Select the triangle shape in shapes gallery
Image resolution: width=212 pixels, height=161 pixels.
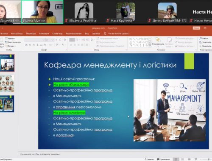[x=131, y=42]
